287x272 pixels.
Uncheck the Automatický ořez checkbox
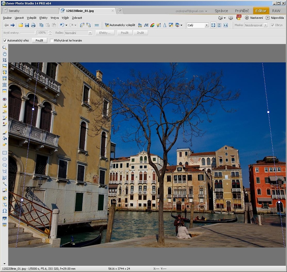pos(5,40)
